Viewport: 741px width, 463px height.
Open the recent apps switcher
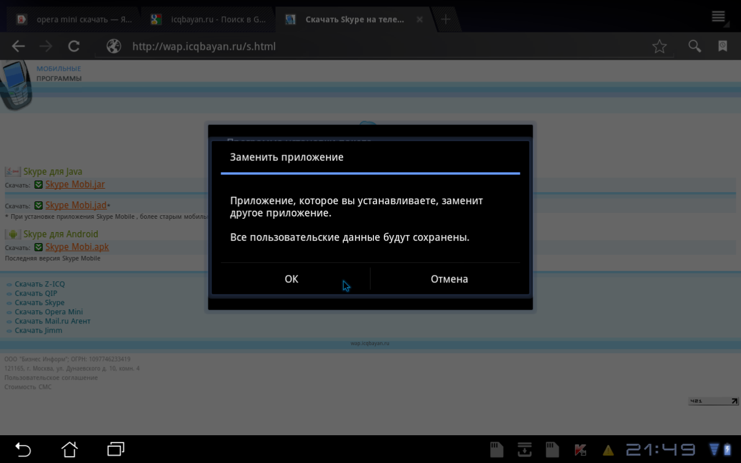116,449
